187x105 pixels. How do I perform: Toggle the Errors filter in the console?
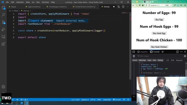pyautogui.click(x=135, y=60)
